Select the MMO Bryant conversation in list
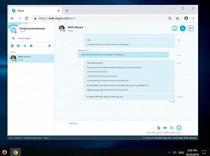Viewport: 210px width, 156px height. click(x=31, y=58)
